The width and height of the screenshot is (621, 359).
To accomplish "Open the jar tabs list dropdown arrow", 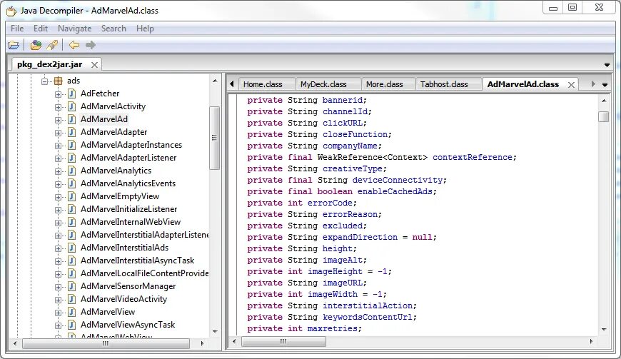I will pos(607,65).
